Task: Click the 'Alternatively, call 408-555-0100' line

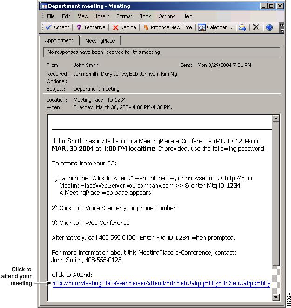Action: point(143,238)
